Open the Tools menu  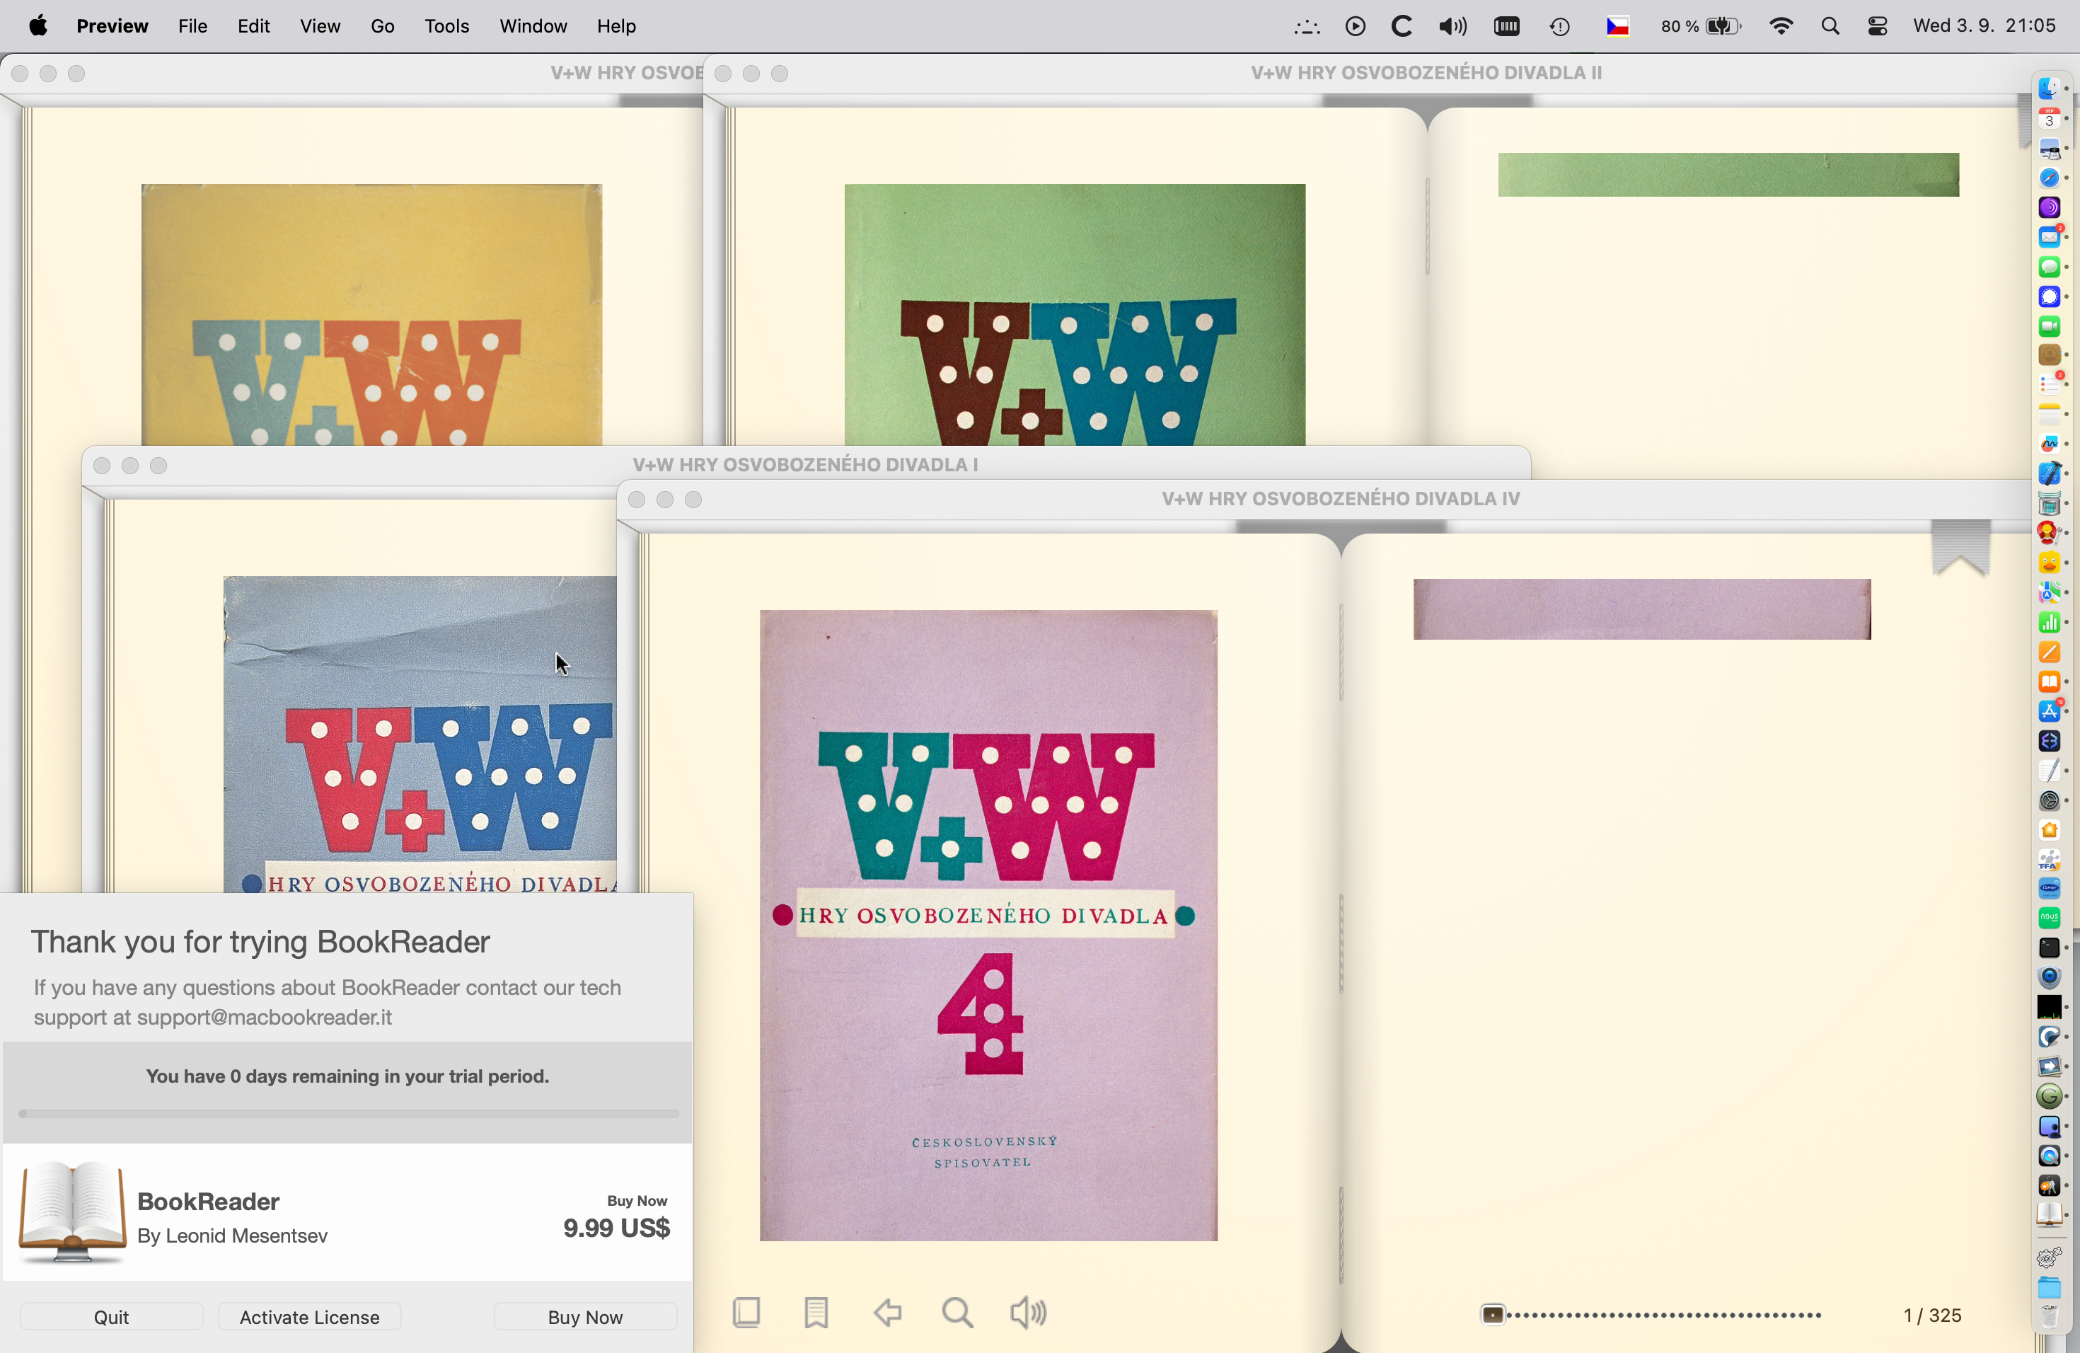[x=447, y=26]
